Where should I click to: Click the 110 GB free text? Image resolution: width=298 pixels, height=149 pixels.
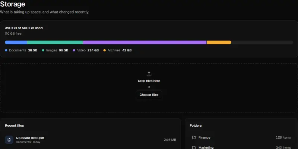13,34
